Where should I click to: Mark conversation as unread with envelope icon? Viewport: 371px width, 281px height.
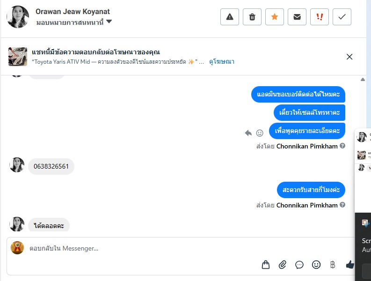point(297,17)
